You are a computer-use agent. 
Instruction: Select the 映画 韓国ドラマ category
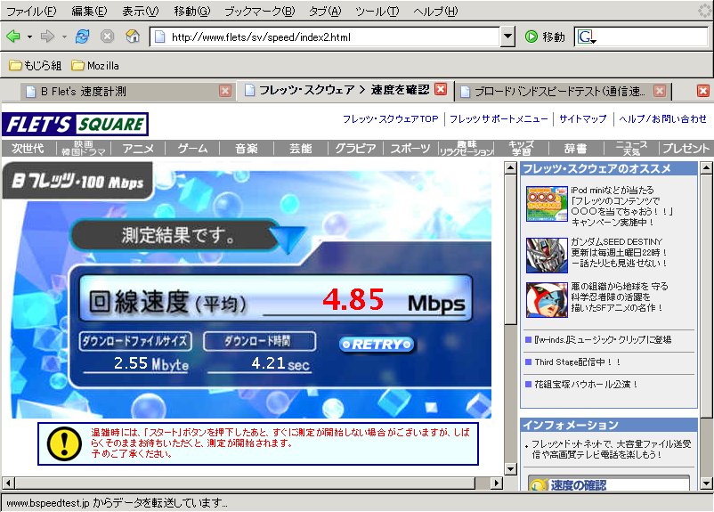coord(84,149)
